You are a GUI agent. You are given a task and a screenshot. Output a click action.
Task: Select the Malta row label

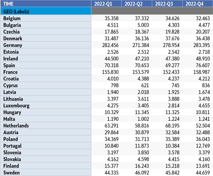point(9,119)
